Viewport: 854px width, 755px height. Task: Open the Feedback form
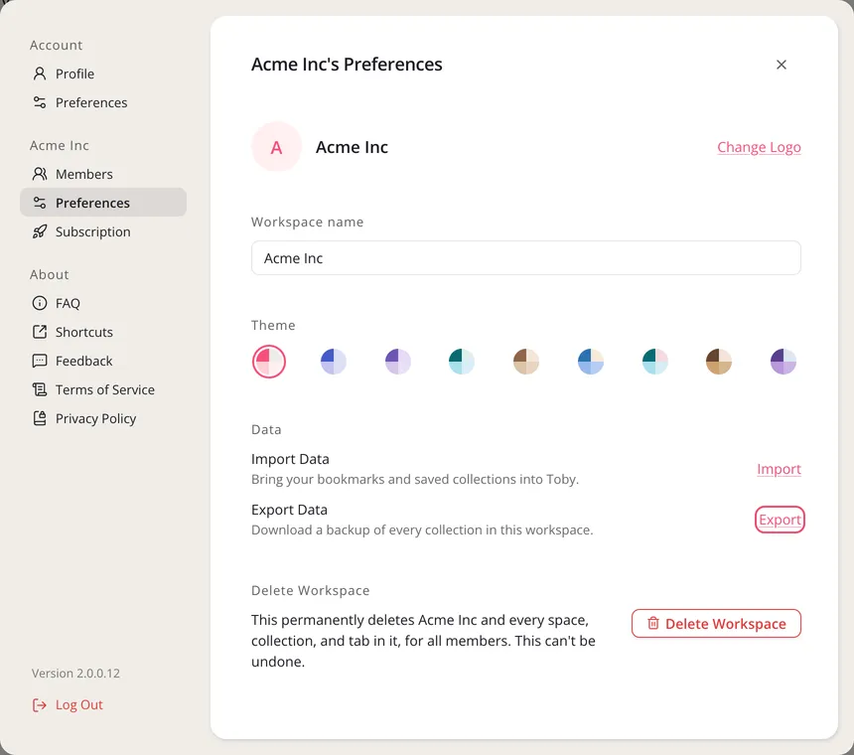click(83, 361)
